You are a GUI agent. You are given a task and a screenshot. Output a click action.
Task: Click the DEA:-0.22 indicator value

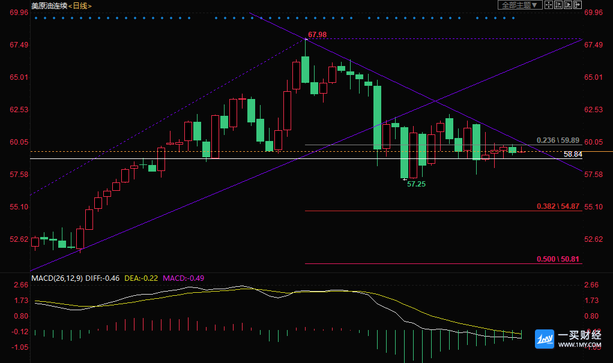point(141,278)
